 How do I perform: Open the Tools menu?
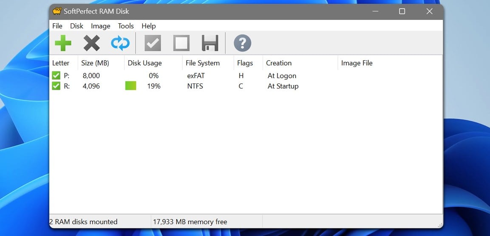[x=126, y=26]
